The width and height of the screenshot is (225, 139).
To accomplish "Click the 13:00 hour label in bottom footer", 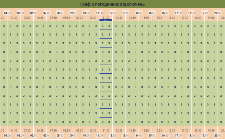I will point(126,136).
